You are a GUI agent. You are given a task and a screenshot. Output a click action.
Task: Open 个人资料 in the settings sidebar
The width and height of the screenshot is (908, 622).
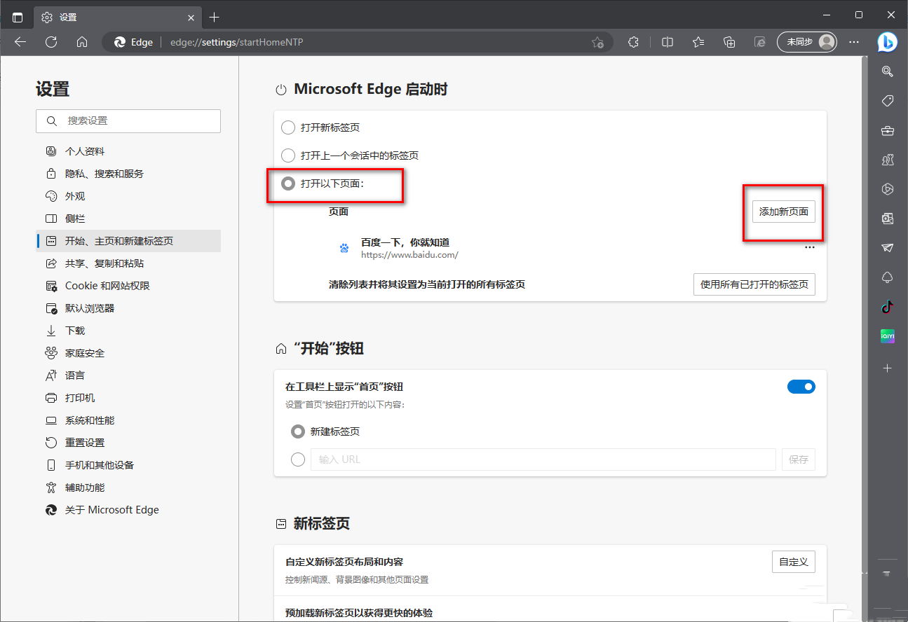(128, 151)
